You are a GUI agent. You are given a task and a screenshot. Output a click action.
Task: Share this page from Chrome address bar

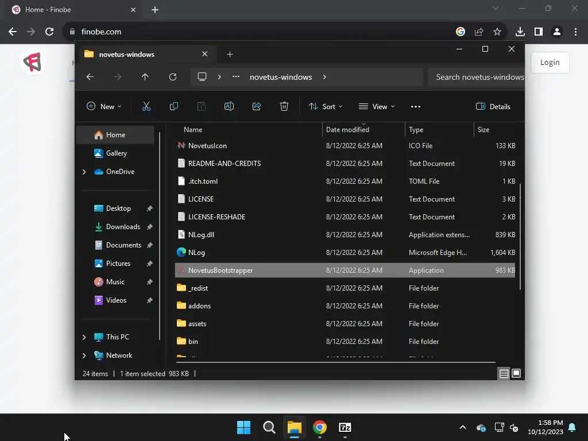pos(479,32)
